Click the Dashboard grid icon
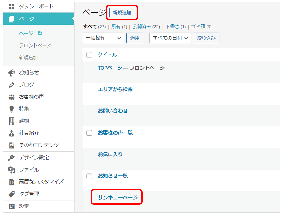 click(x=11, y=6)
